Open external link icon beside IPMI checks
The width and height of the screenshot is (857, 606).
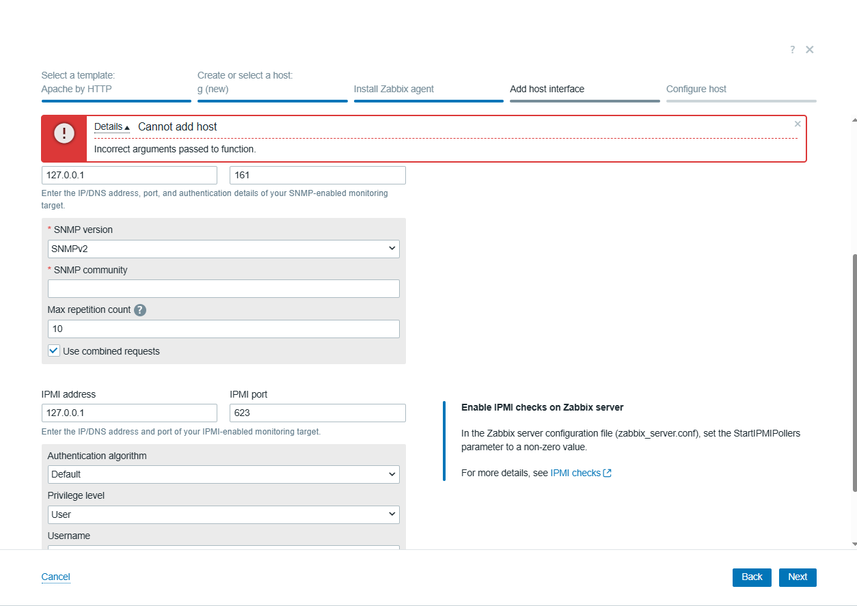608,473
